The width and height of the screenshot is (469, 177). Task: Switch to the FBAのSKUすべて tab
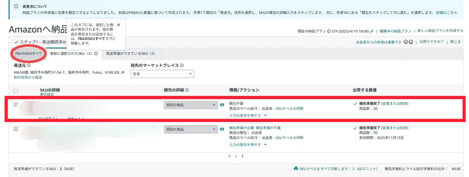click(x=28, y=53)
